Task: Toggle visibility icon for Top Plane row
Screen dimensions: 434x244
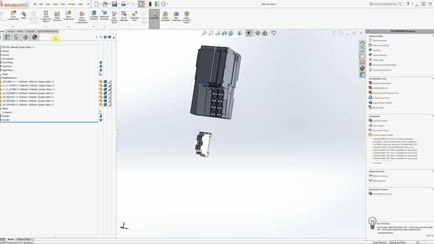Action: point(101,66)
